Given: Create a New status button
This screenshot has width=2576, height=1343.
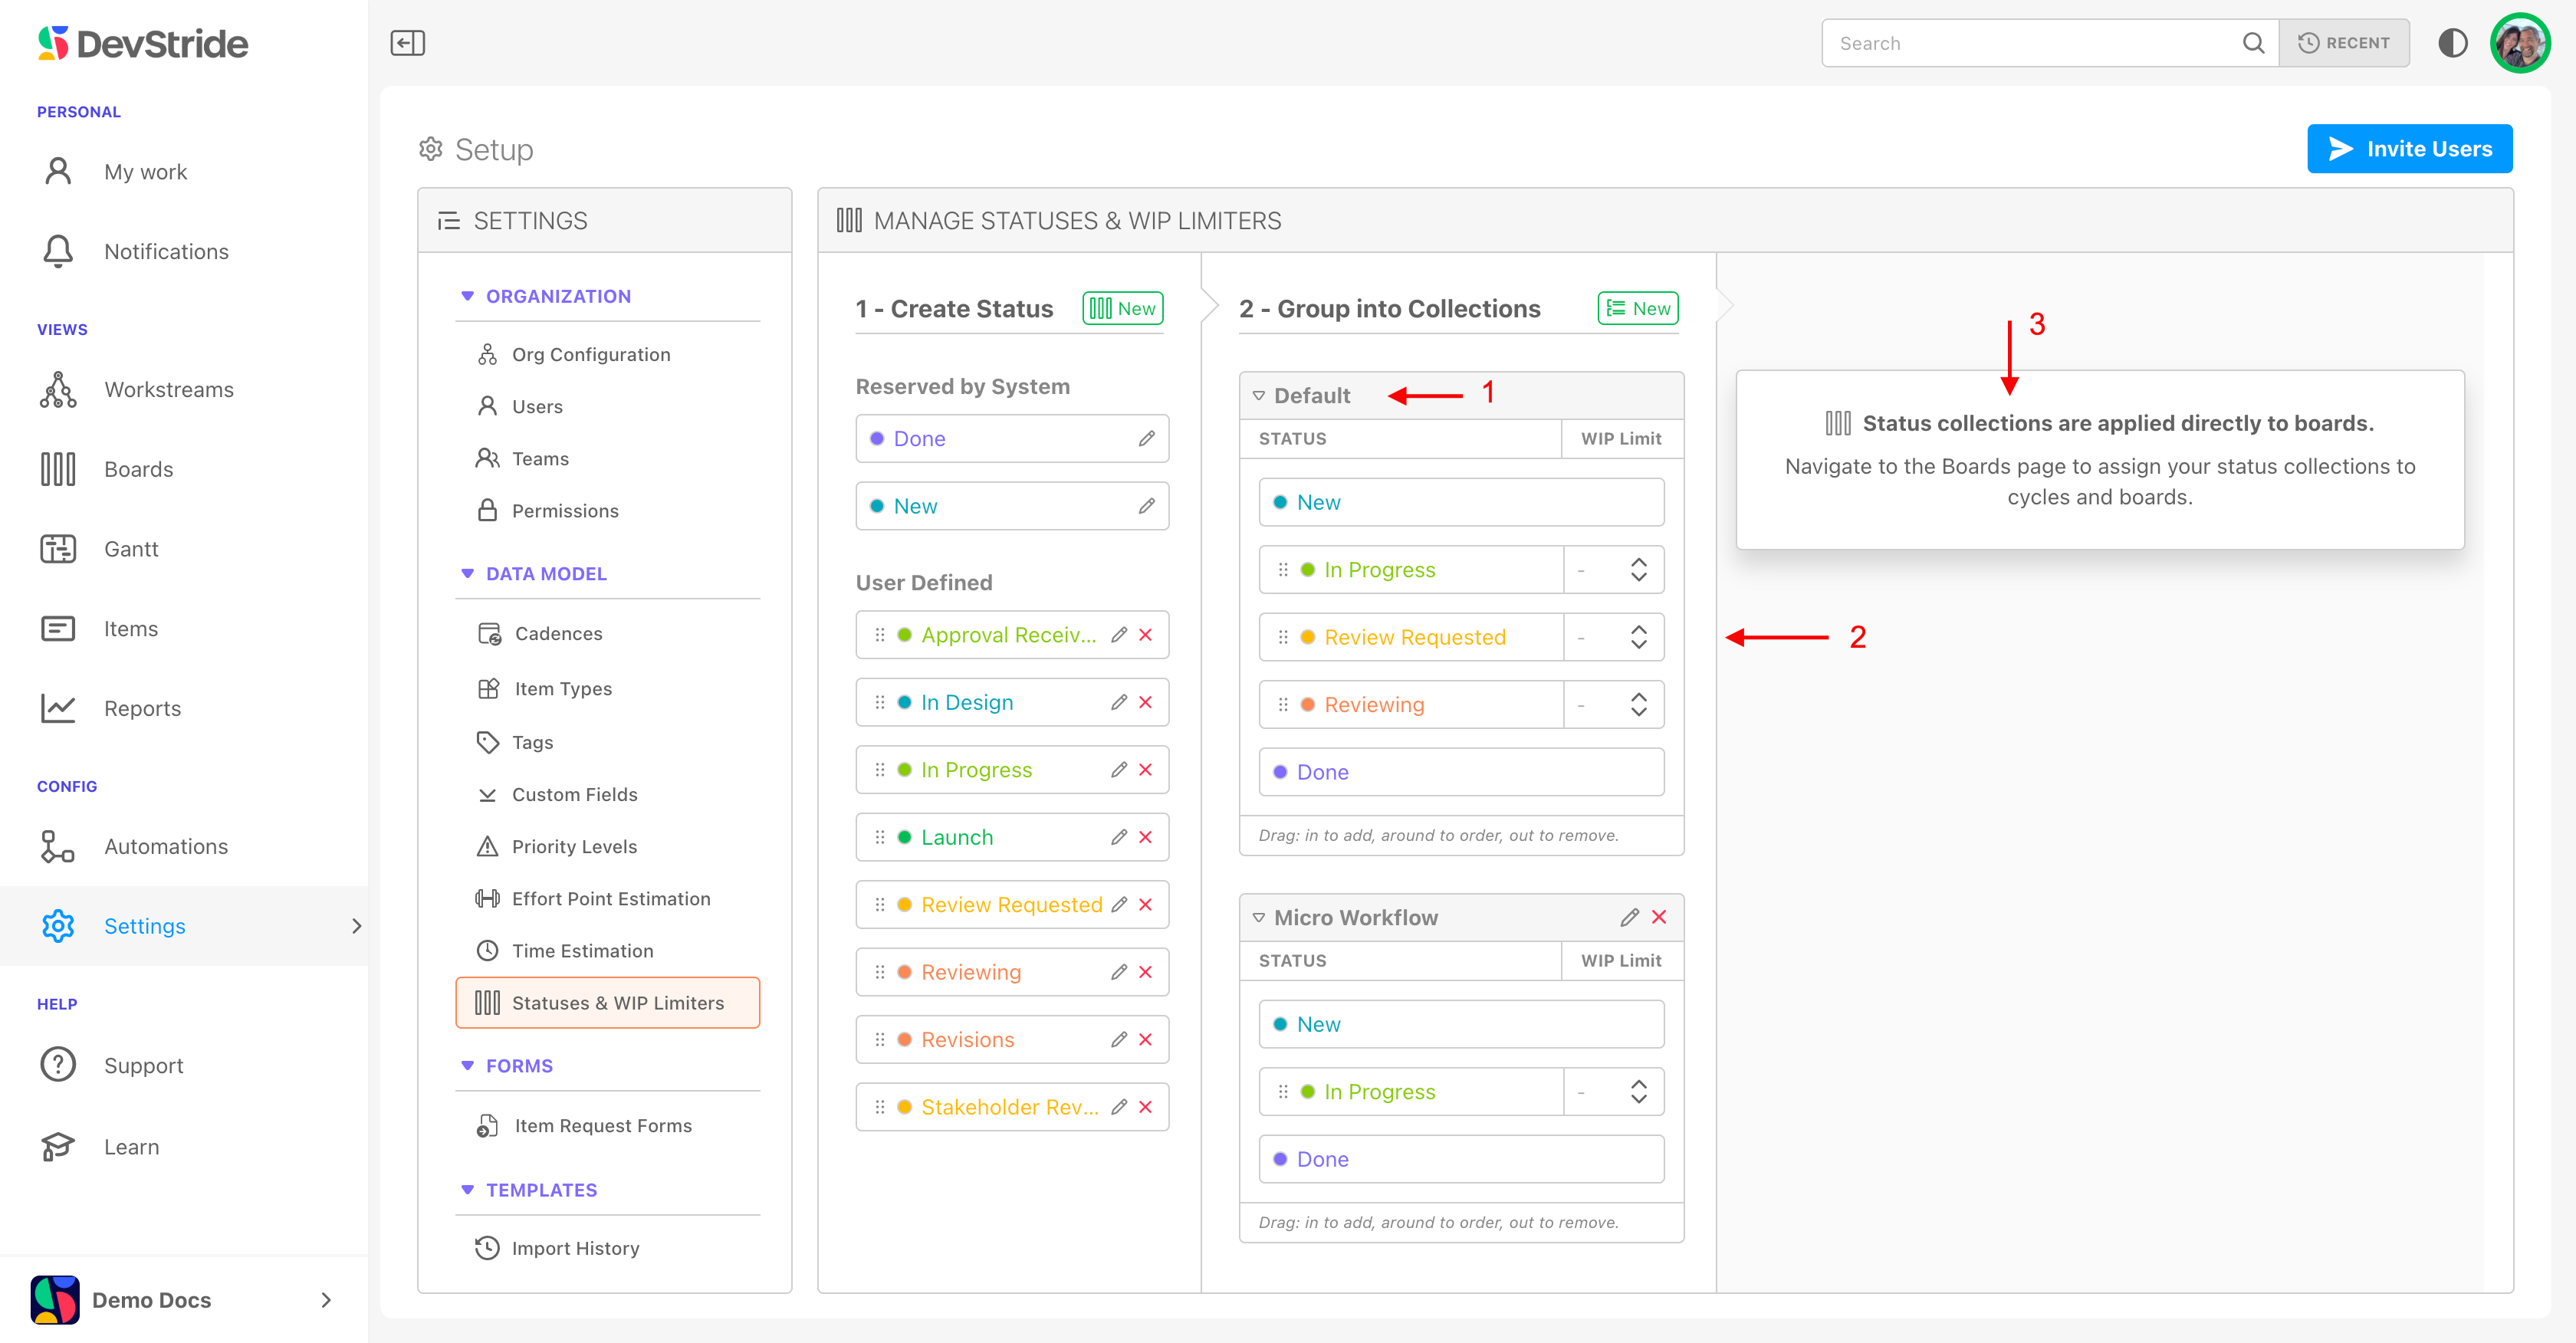Looking at the screenshot, I should point(1122,308).
